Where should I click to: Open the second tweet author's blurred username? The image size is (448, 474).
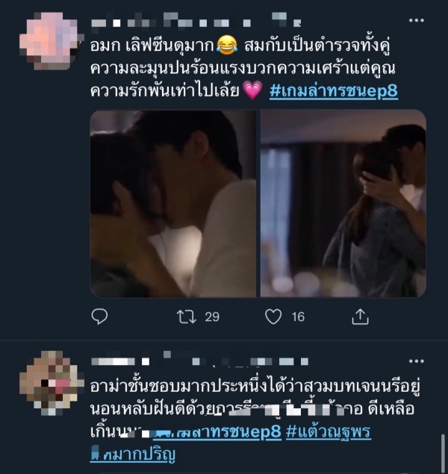pos(199,361)
